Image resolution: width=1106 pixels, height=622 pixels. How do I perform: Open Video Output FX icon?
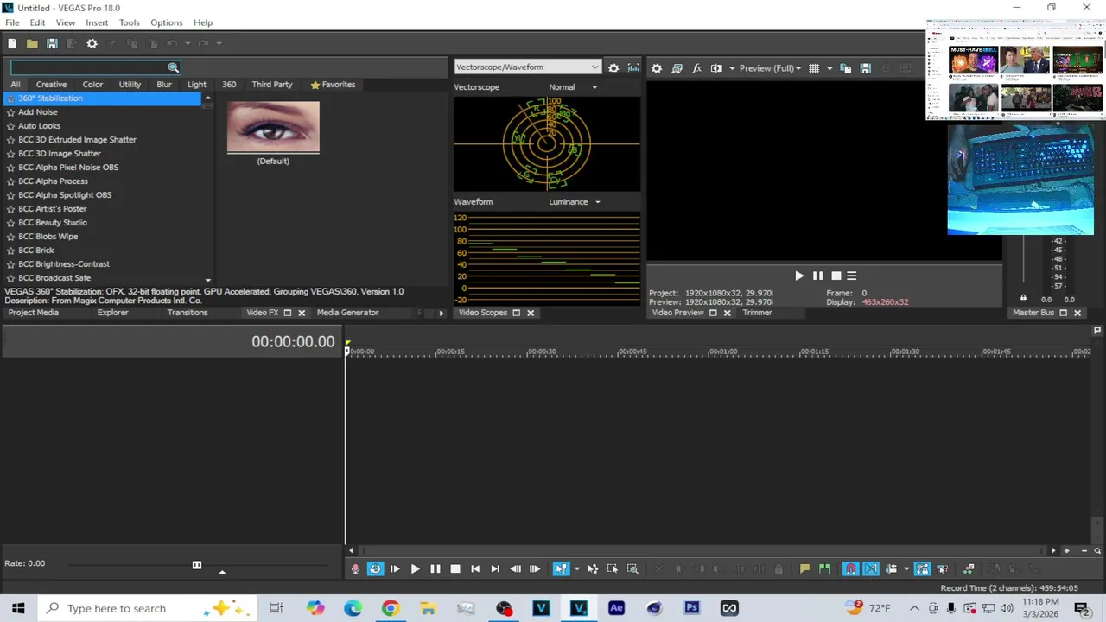coord(696,68)
